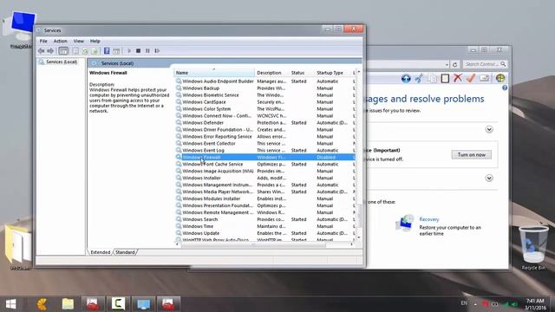Sort by the Description column header

click(271, 73)
